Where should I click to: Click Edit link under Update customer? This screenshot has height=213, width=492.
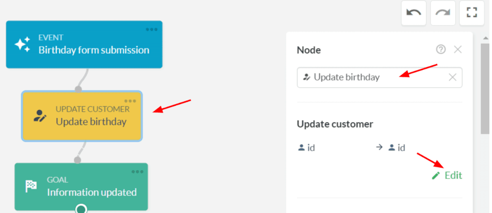453,175
